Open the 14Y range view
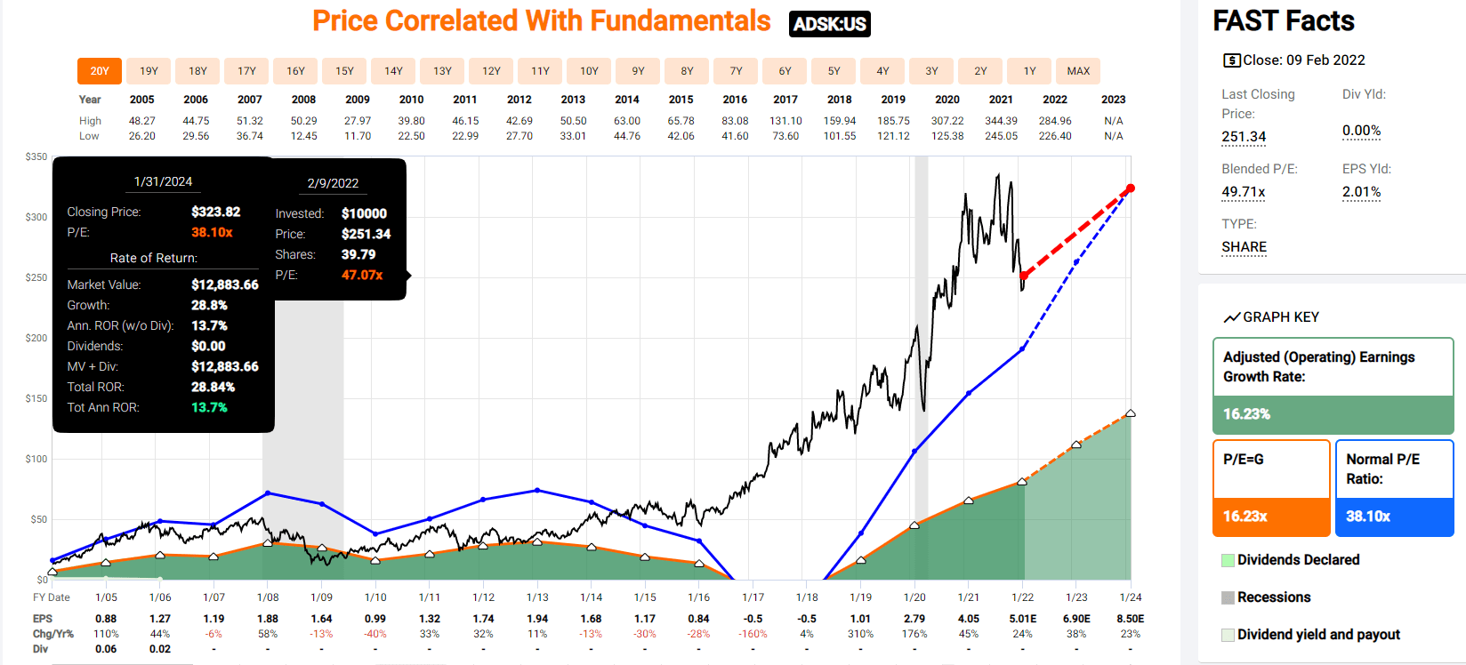 pos(393,71)
